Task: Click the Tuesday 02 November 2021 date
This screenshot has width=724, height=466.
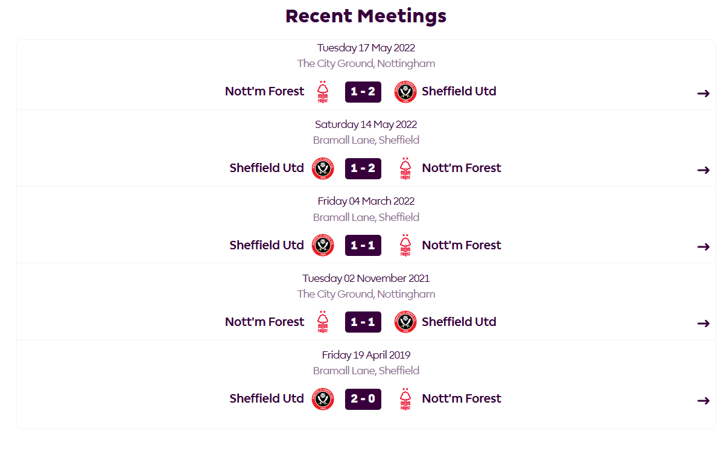Action: tap(366, 278)
